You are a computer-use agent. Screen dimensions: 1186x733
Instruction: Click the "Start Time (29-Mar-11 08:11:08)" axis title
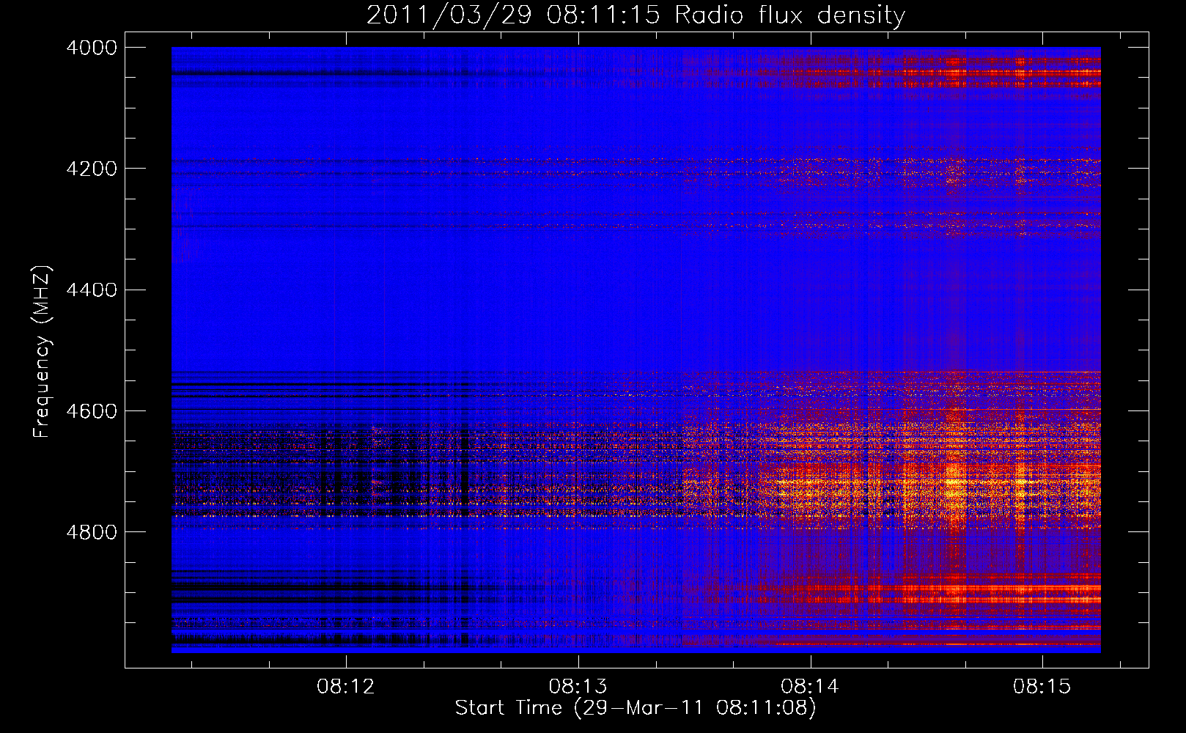[636, 708]
